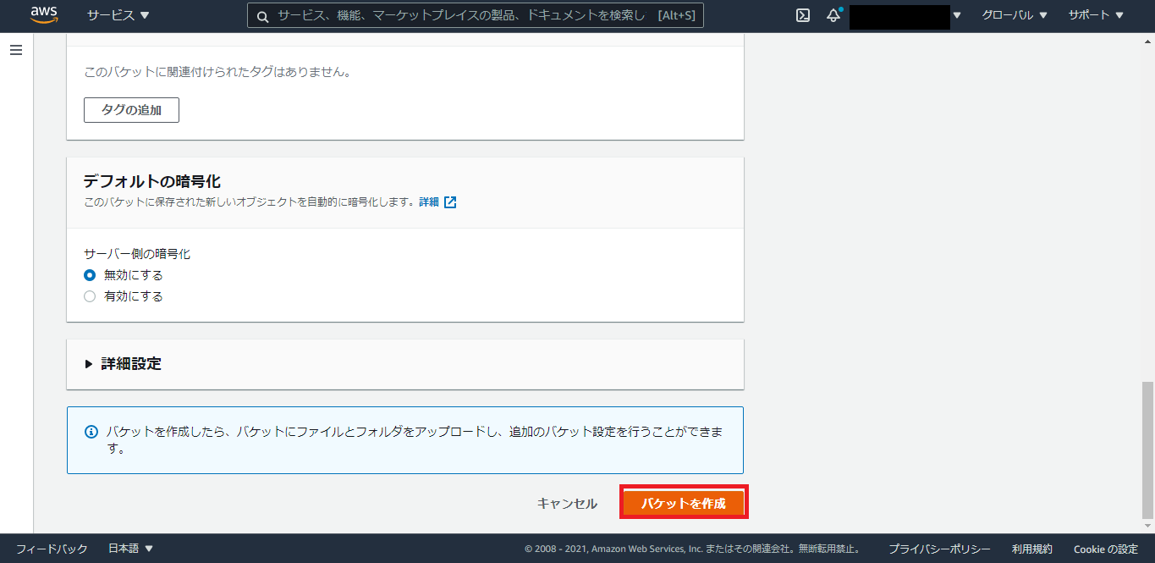
Task: Open the 日本語 language selector
Action: tap(130, 549)
